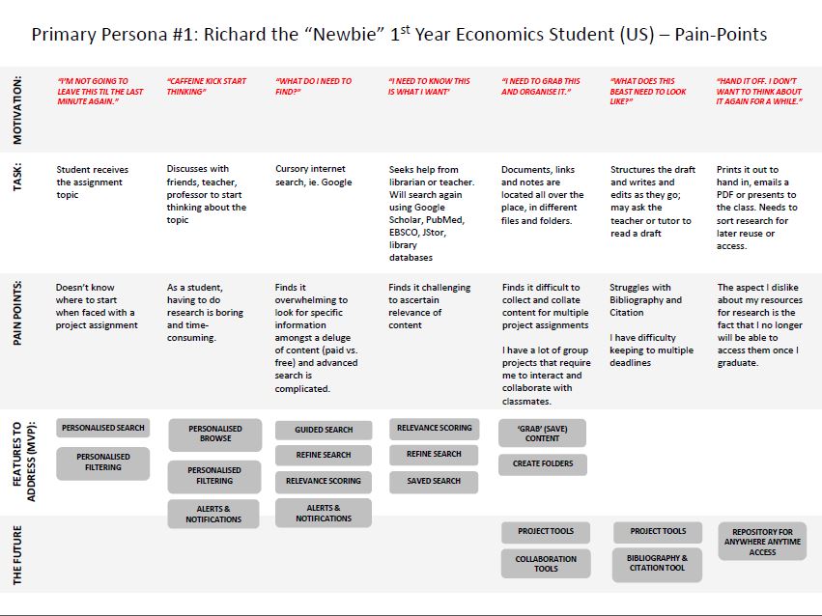Select the Bibliography & Citation Tool box
Screen dimensions: 822x616
[656, 564]
